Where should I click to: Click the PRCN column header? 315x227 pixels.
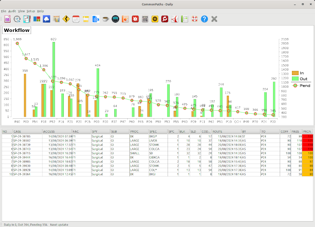307,131
